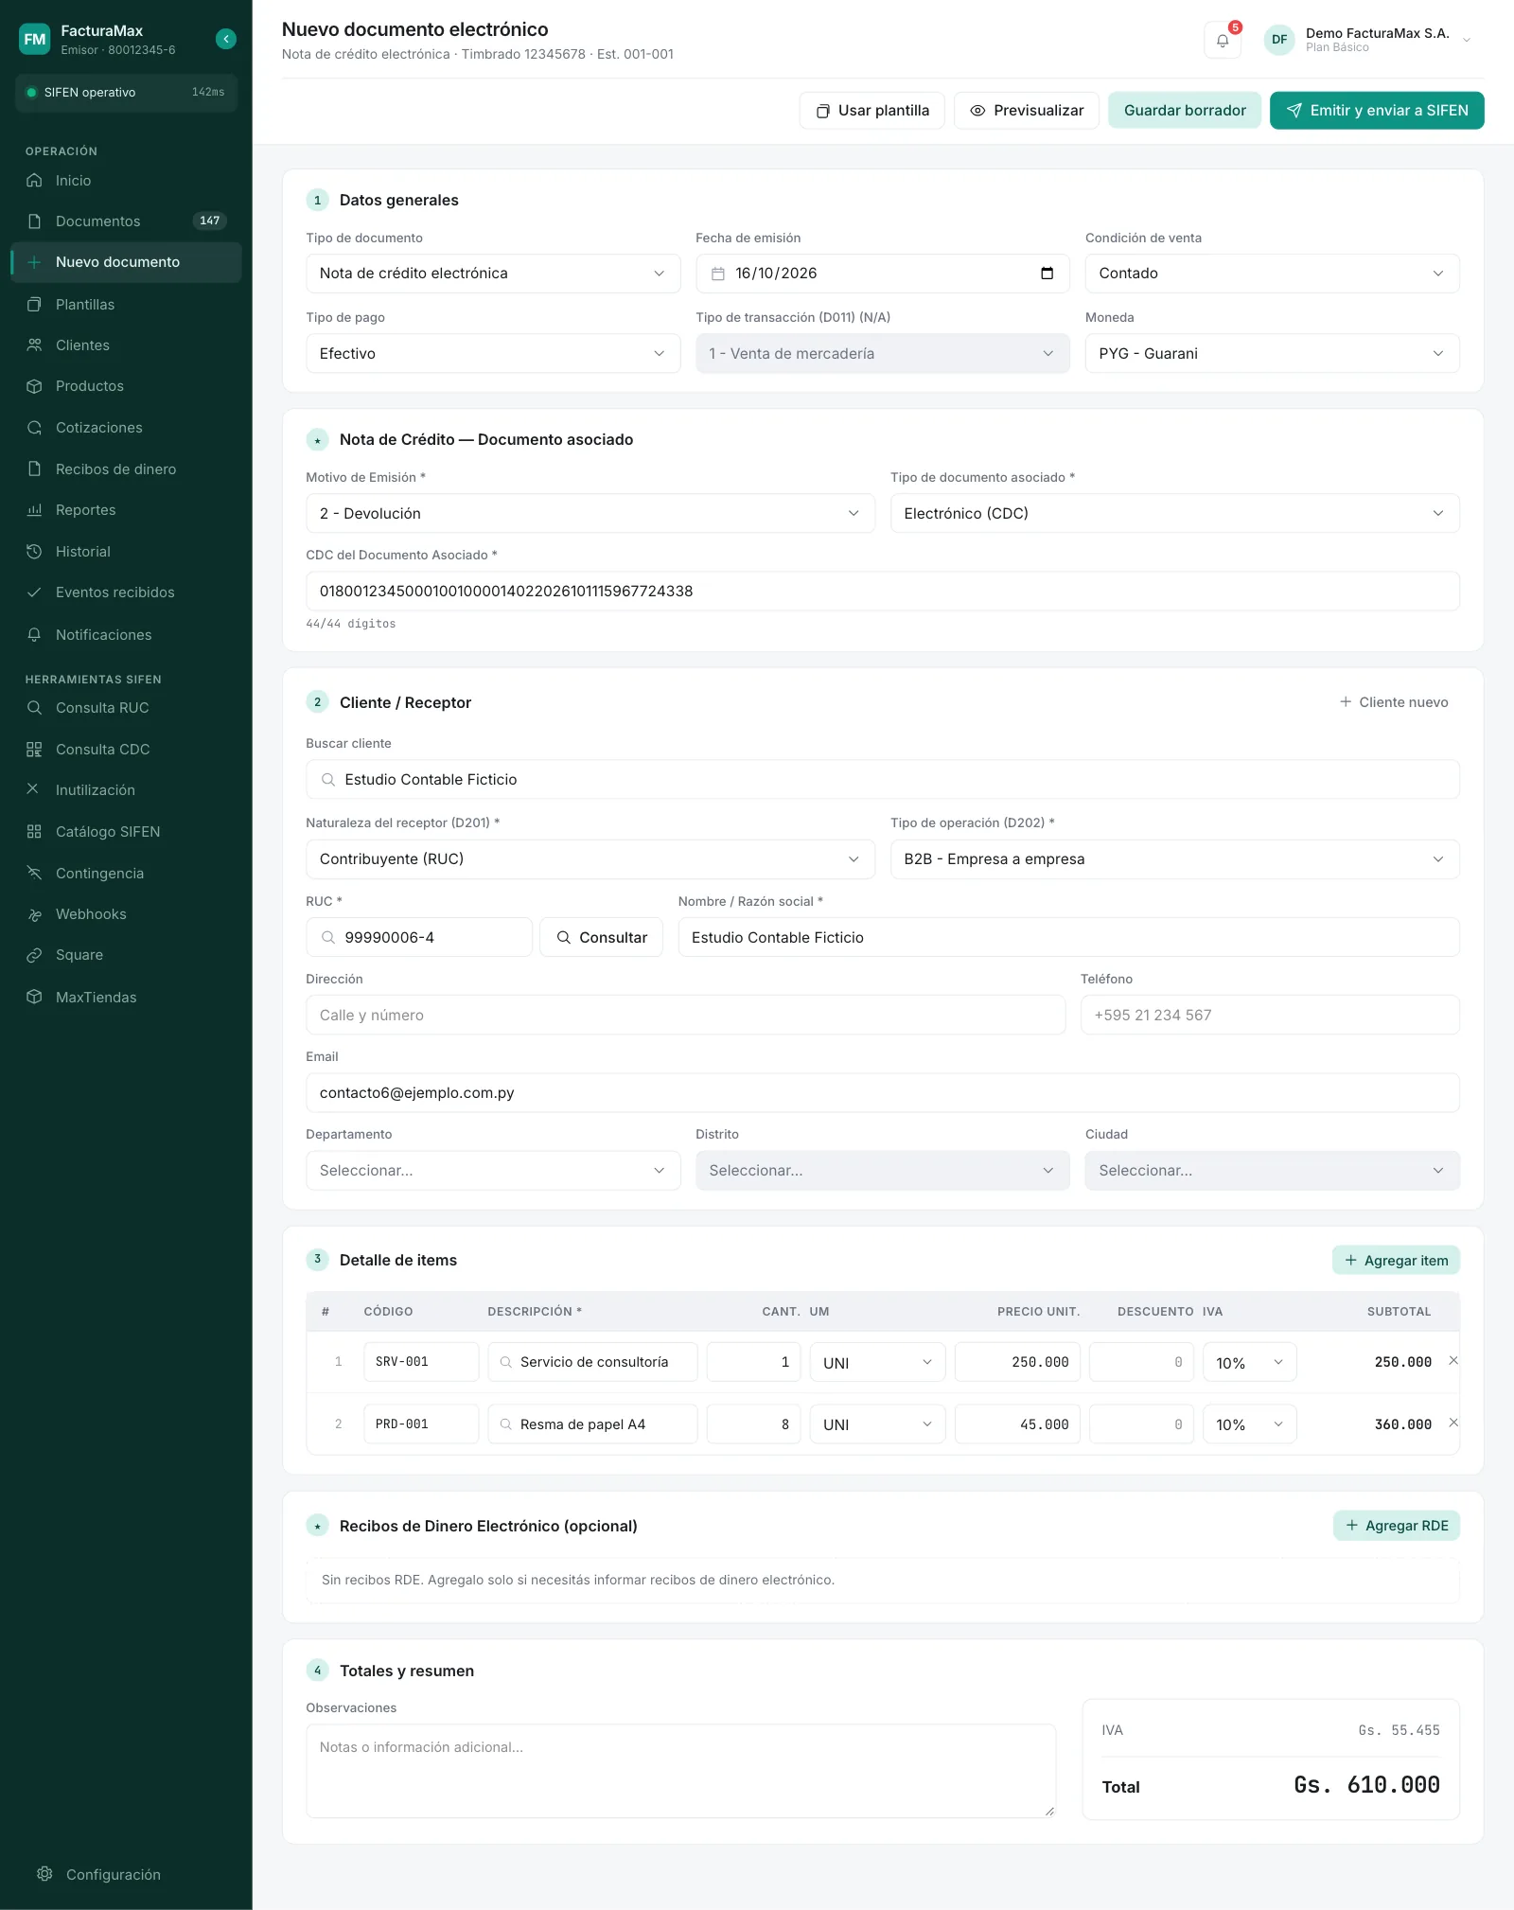Viewport: 1514px width, 1910px height.
Task: Click the notifications bell icon
Action: (1222, 40)
